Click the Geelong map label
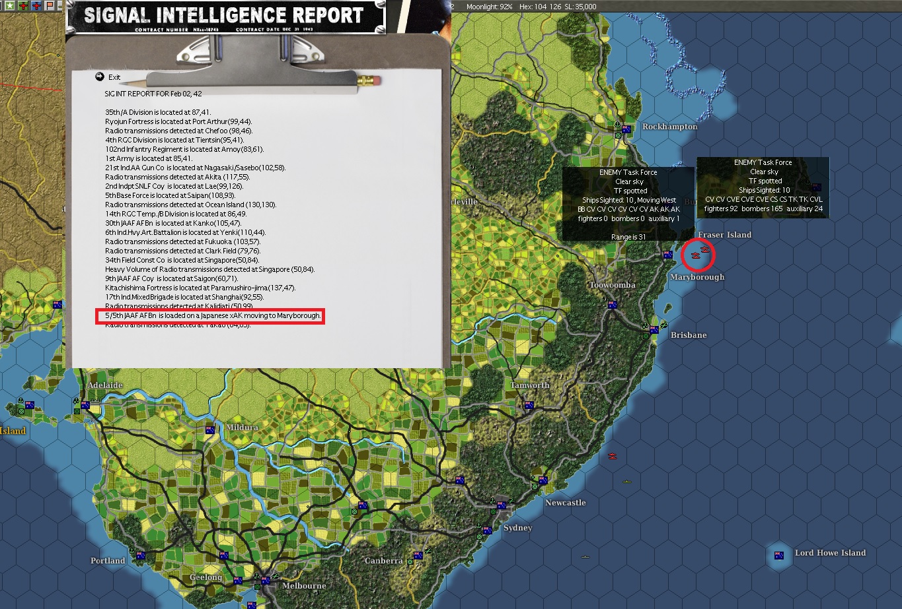Viewport: 902px width, 609px height. tap(206, 577)
